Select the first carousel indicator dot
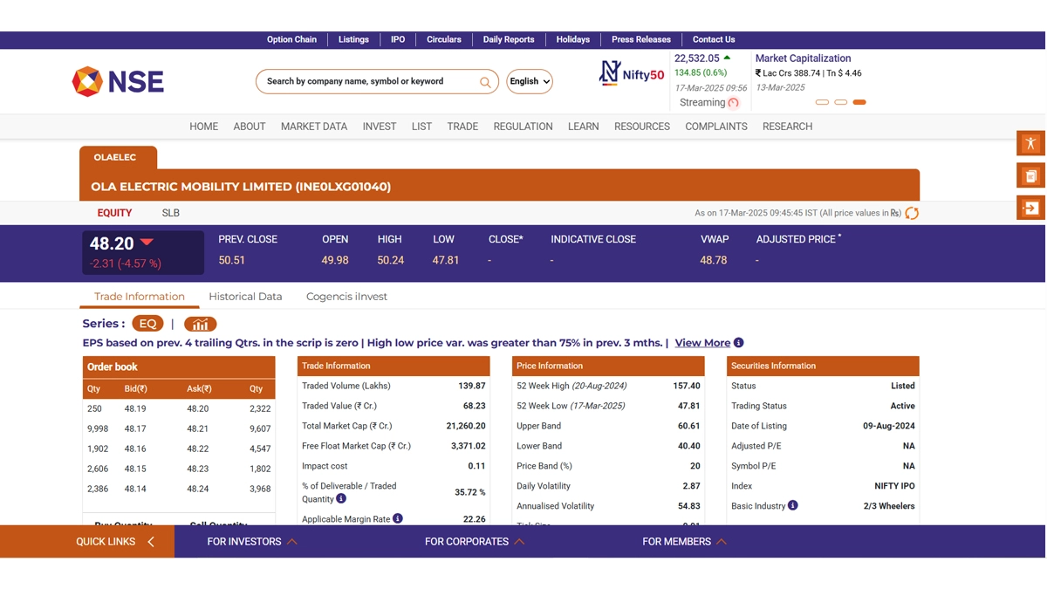Viewport: 1047px width, 589px height. click(x=822, y=102)
